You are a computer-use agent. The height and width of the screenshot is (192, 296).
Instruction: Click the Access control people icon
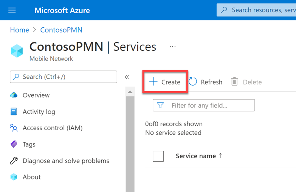pos(14,128)
